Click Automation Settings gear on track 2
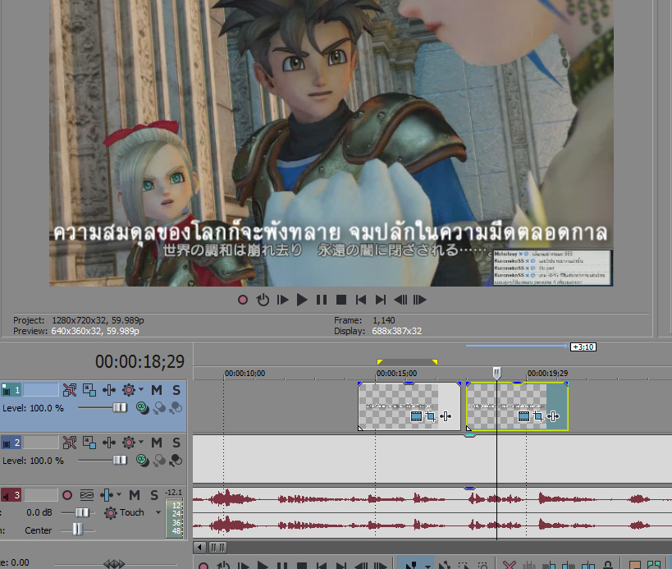 coord(128,442)
